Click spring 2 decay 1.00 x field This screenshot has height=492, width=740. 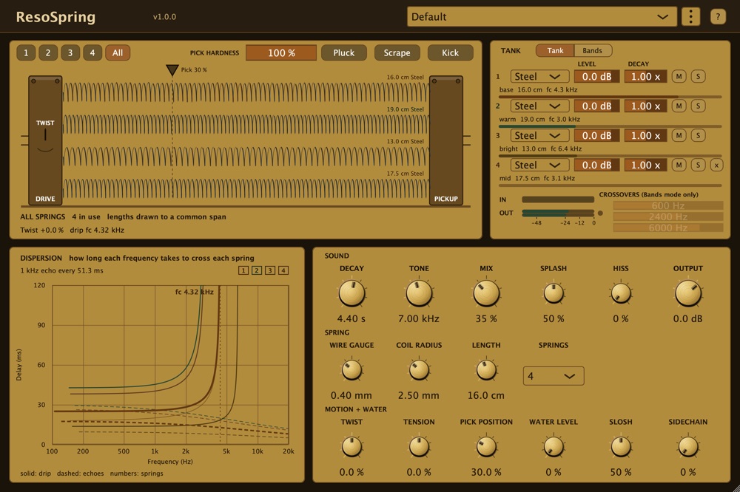click(x=645, y=106)
